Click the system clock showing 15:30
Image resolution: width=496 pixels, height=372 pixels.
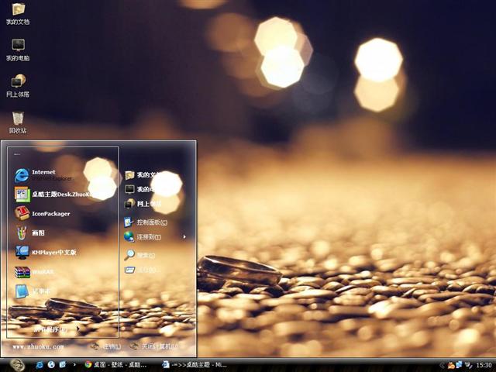coord(484,364)
